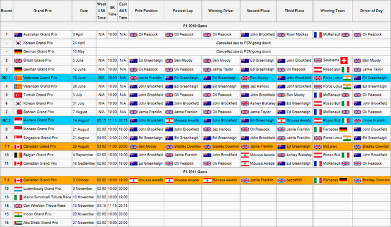Screen dimensions: 391x227
Task: Click the Canadian flag in the T 1 row
Action: tap(18, 147)
